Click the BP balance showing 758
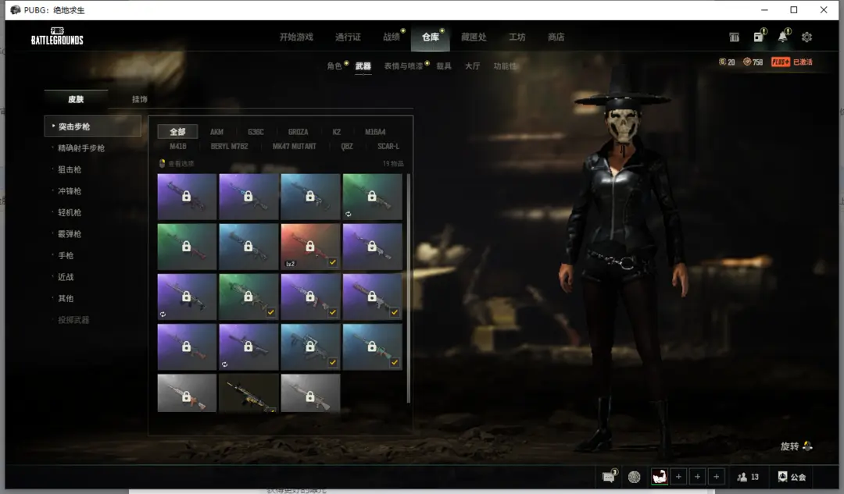Image resolution: width=844 pixels, height=494 pixels. pyautogui.click(x=753, y=62)
